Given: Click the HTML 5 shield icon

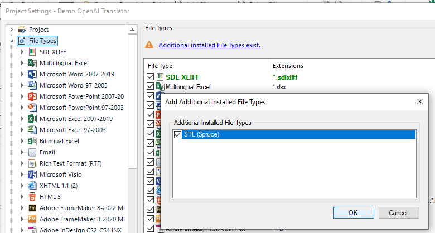Looking at the screenshot, I should 32,197.
